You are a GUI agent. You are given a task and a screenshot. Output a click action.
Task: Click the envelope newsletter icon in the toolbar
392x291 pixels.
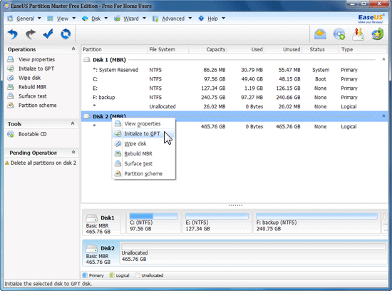point(320,34)
